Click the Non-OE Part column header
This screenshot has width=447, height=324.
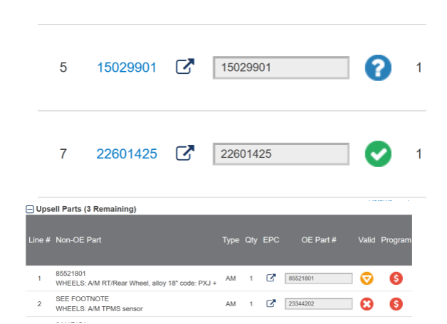tap(78, 240)
